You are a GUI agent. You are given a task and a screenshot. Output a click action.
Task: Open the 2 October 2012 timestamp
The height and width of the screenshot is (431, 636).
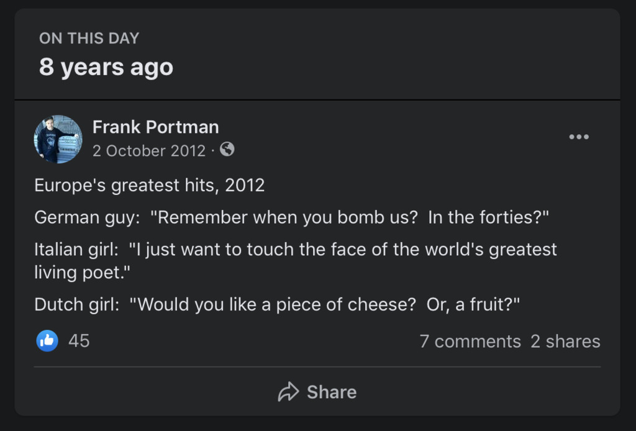point(148,151)
